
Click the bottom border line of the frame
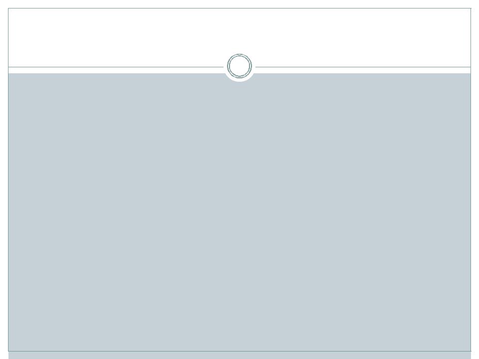(239, 351)
